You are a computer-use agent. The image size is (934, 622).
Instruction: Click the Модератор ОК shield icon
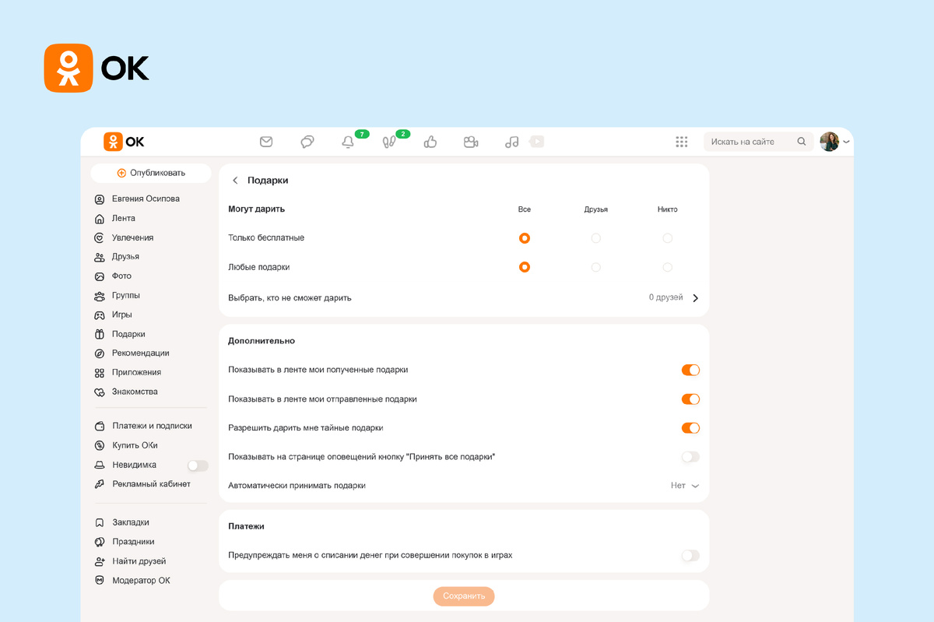point(99,581)
